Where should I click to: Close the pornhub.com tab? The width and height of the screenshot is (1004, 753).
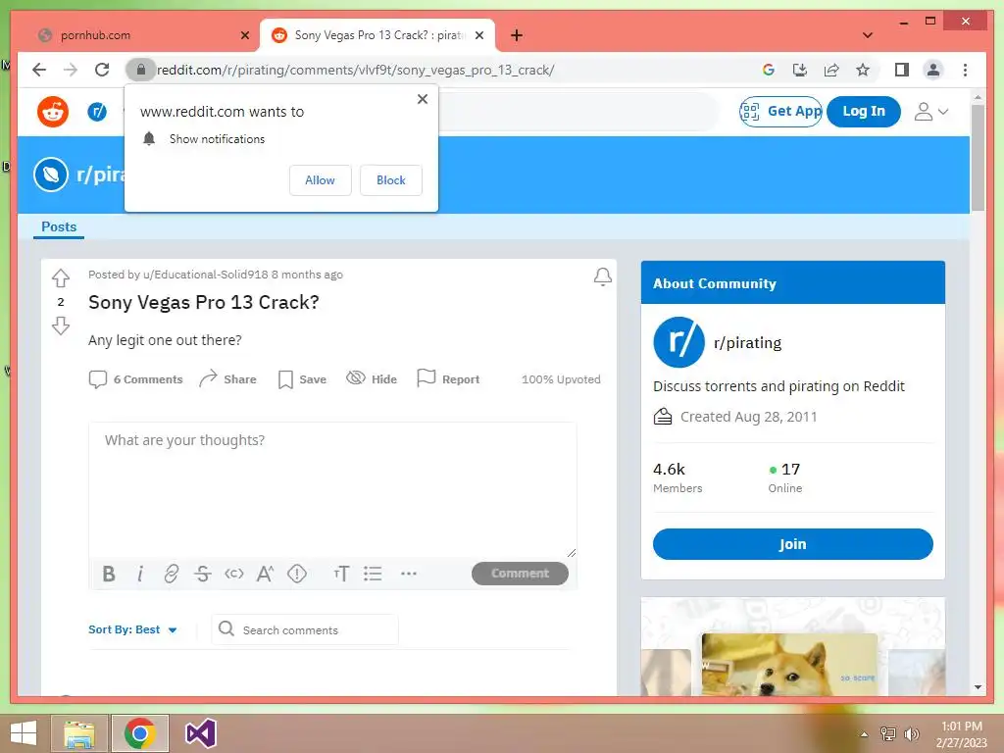point(244,35)
